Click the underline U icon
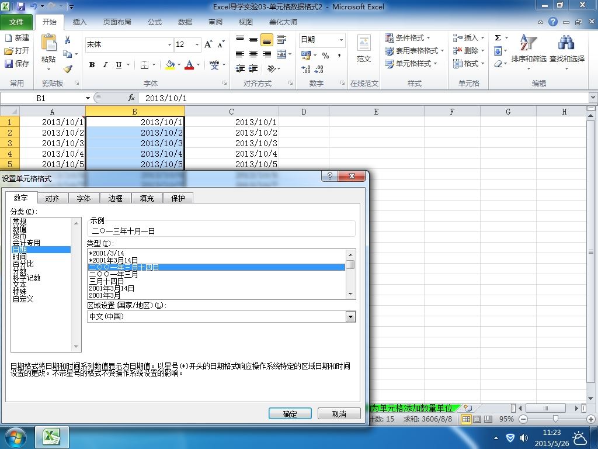Screen dimensions: 598x449 (119, 65)
